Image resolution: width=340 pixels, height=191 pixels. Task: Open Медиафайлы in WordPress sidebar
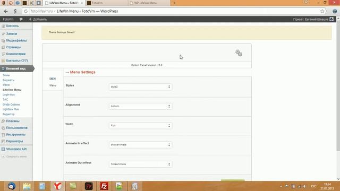[16, 40]
